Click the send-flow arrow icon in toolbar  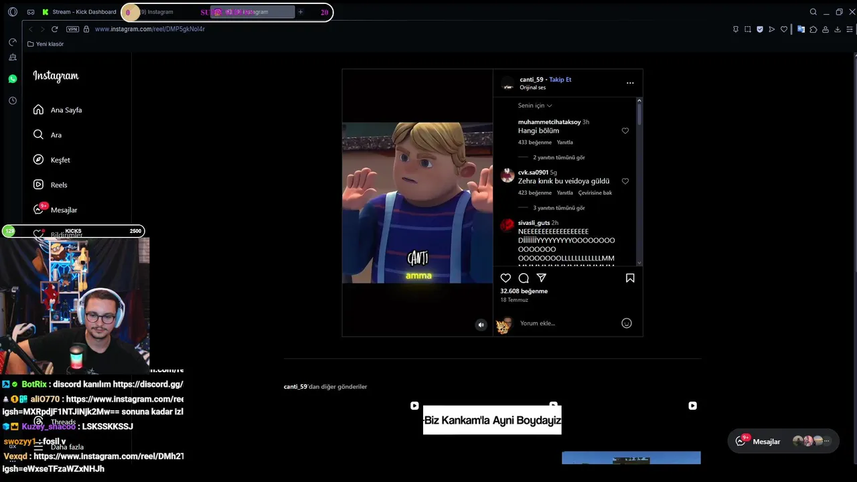(772, 29)
